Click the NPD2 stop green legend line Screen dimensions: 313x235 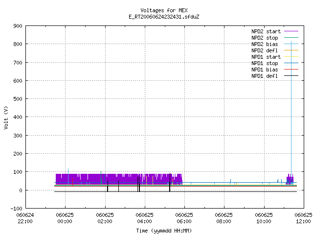pyautogui.click(x=291, y=38)
